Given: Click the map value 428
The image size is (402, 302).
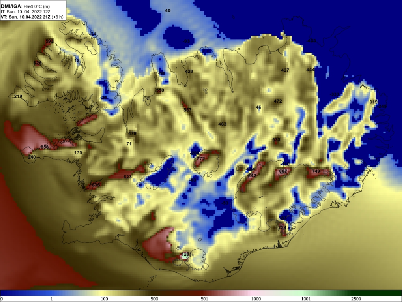Looking at the screenshot, I should pos(189,71).
